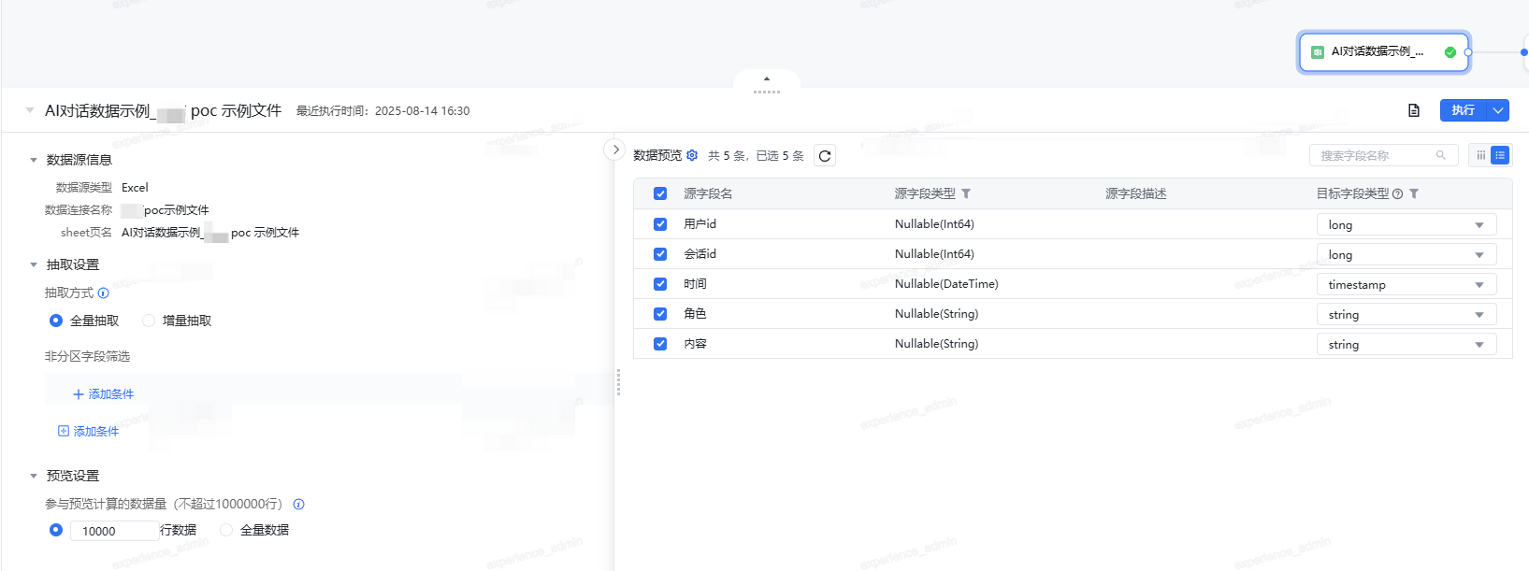Click the vertical panel splitter handle
This screenshot has width=1529, height=571.
click(x=618, y=382)
